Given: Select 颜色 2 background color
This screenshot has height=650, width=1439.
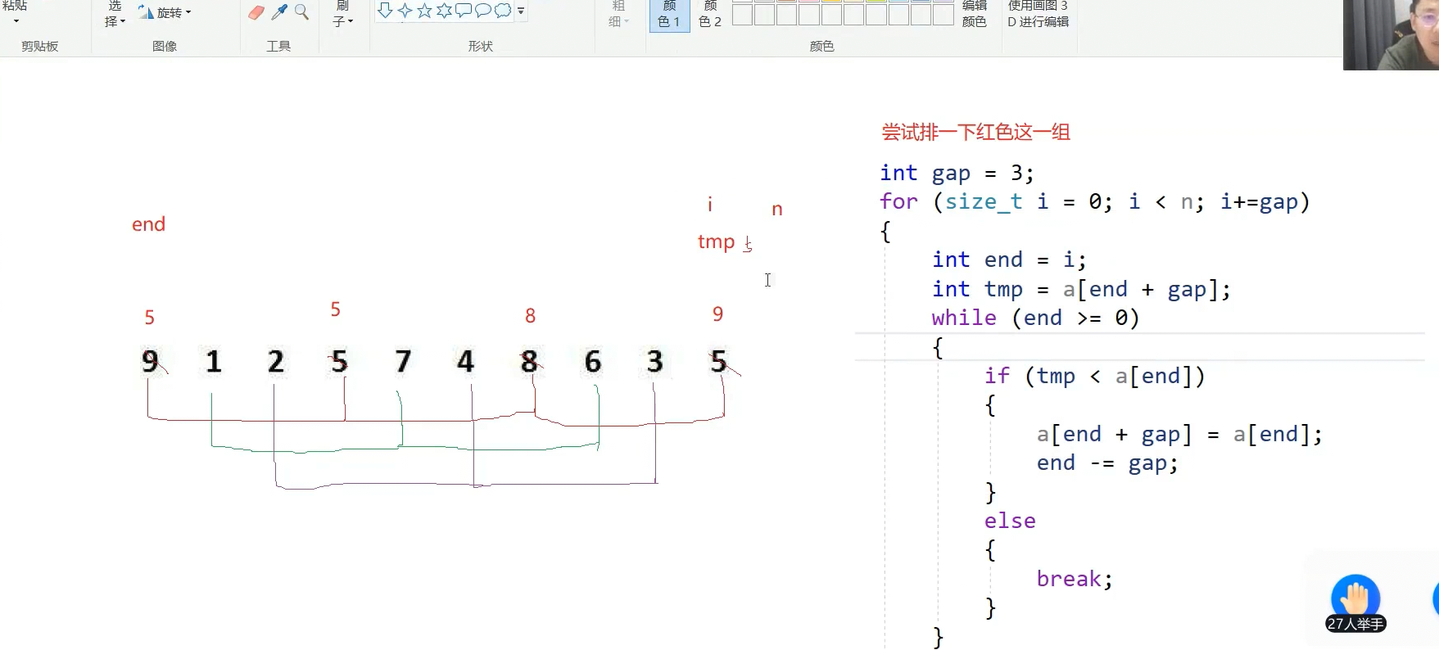Looking at the screenshot, I should point(709,14).
